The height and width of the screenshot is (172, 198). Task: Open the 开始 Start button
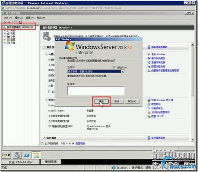[x=6, y=155]
